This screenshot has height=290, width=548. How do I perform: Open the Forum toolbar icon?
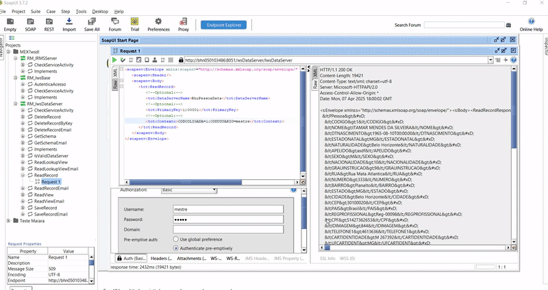(114, 25)
